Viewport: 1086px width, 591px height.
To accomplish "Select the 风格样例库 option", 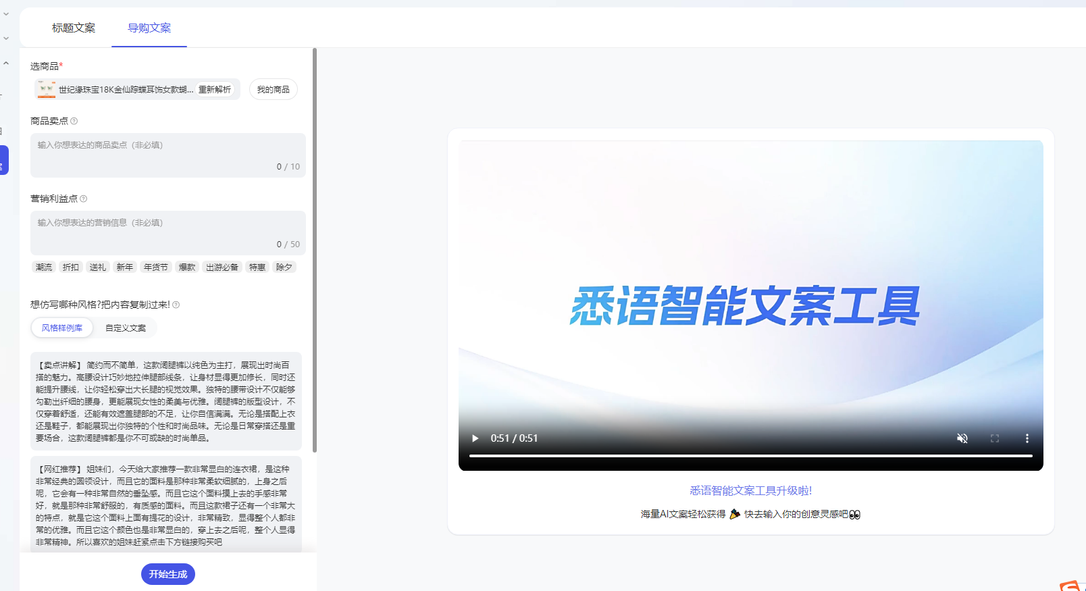I will [62, 328].
